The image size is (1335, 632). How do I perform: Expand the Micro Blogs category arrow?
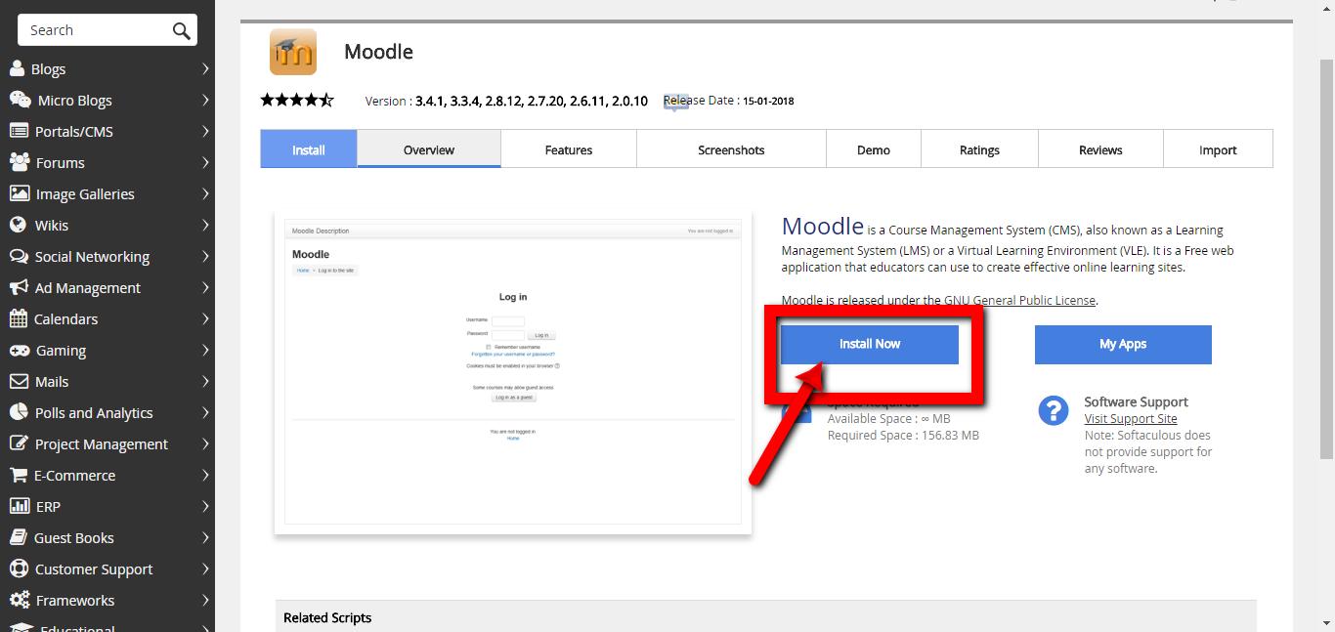[x=205, y=100]
